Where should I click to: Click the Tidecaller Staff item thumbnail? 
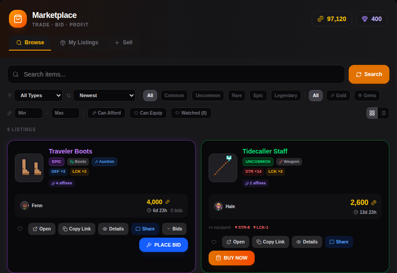[x=223, y=168]
